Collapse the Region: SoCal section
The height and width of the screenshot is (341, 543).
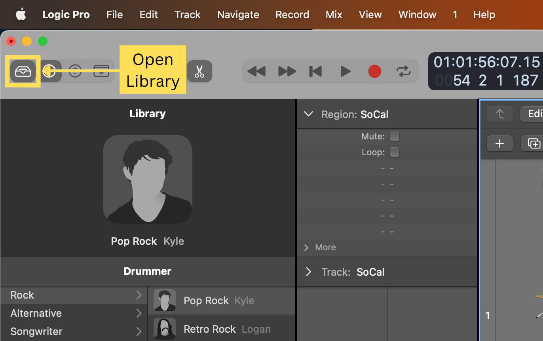click(308, 114)
